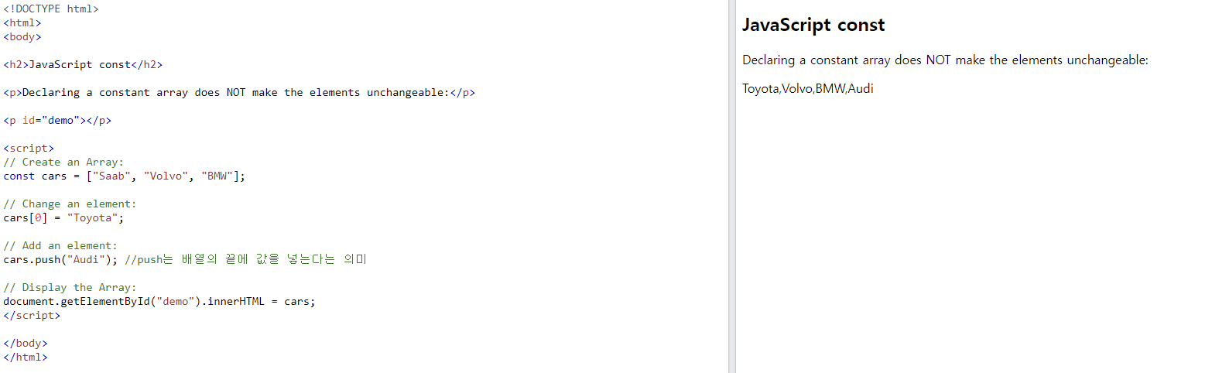Place cursor on the opening html tag
Screen dimensions: 1212x373
click(22, 23)
